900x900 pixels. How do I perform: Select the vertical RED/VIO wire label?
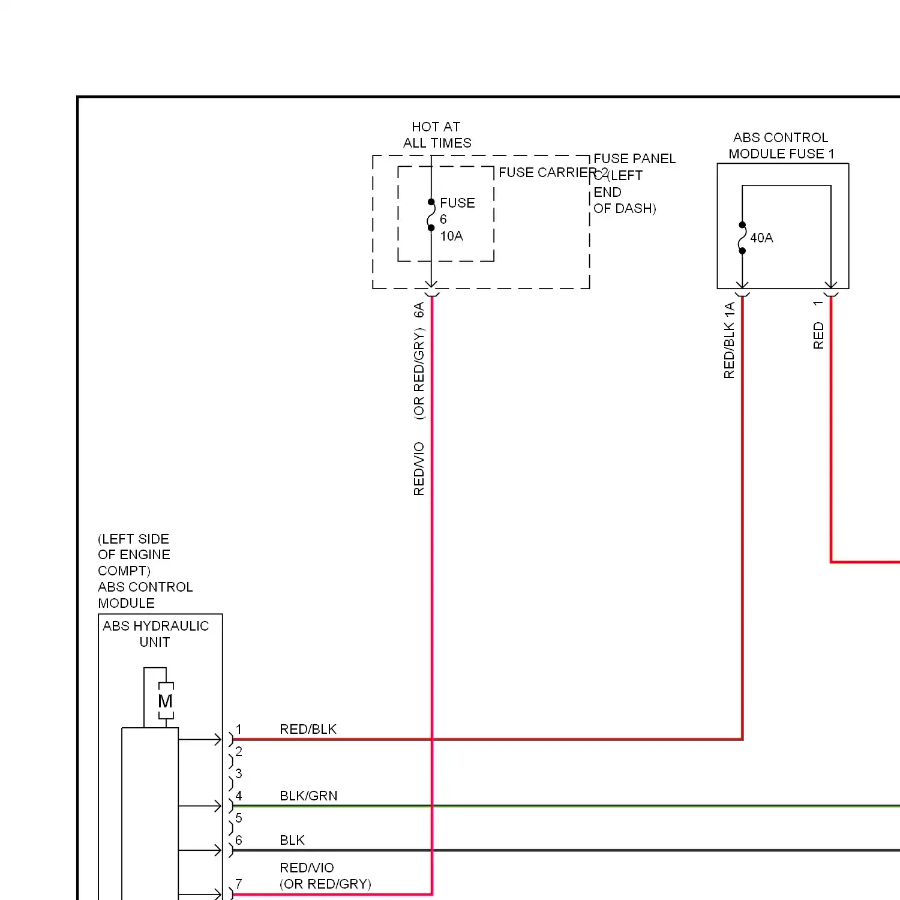(x=419, y=469)
